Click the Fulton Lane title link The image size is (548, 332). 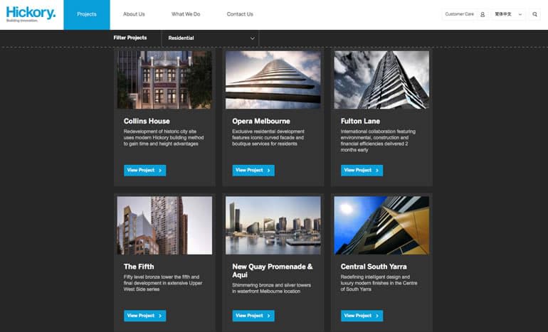(360, 121)
